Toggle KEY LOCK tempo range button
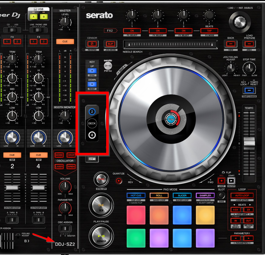 (249, 90)
